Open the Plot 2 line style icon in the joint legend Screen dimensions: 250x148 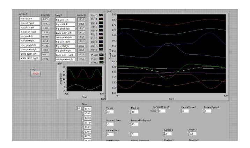pos(101,23)
